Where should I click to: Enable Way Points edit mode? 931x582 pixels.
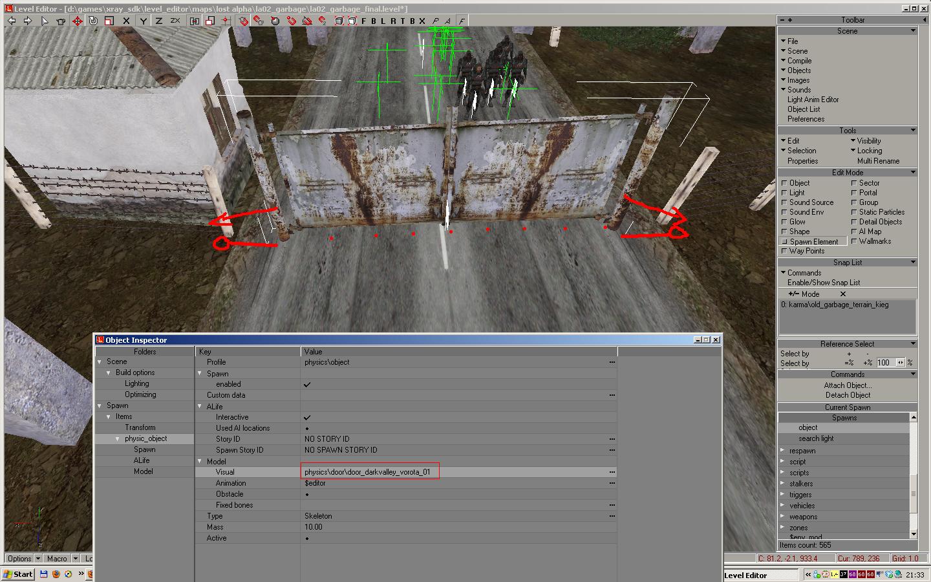[784, 251]
